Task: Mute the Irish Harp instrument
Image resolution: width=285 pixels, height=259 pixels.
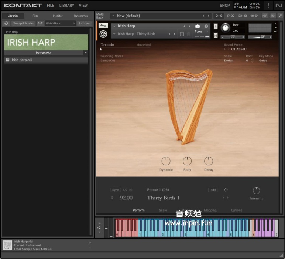Action: point(216,36)
